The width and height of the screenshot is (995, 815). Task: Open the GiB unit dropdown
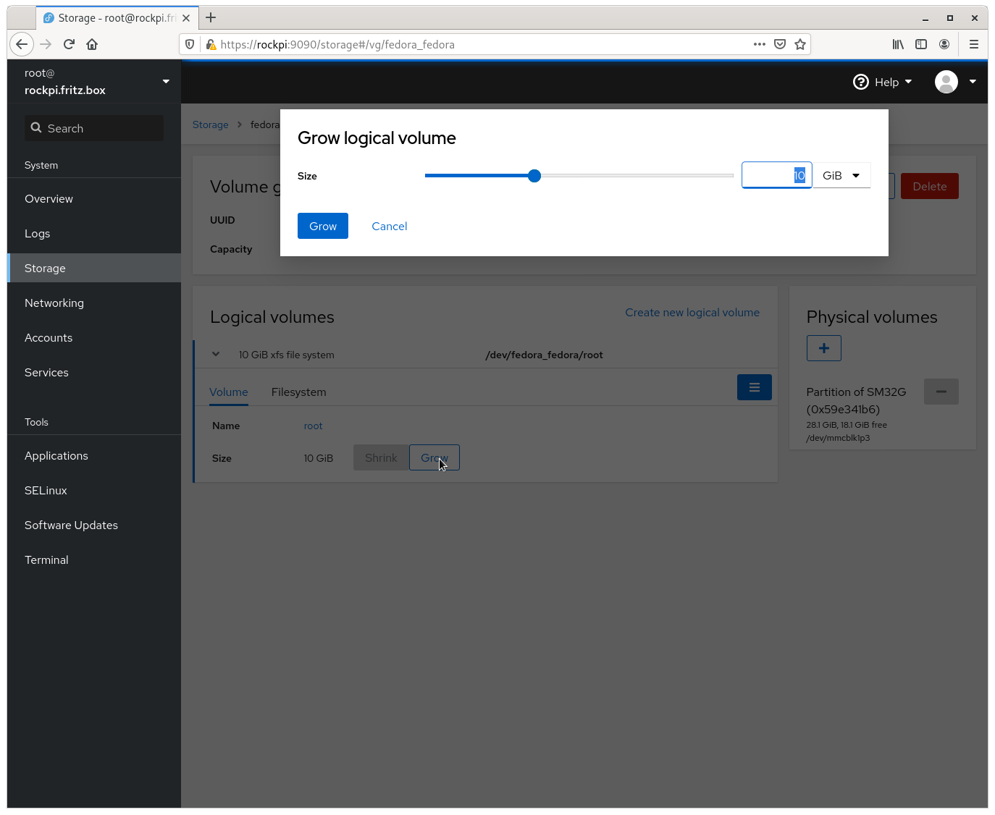click(841, 175)
